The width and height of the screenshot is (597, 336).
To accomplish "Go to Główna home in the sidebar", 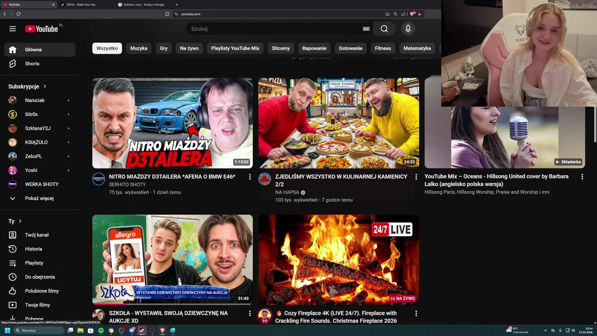I will tap(40, 49).
